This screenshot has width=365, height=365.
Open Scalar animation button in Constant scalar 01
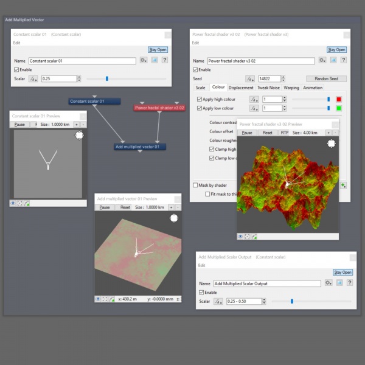[33, 79]
